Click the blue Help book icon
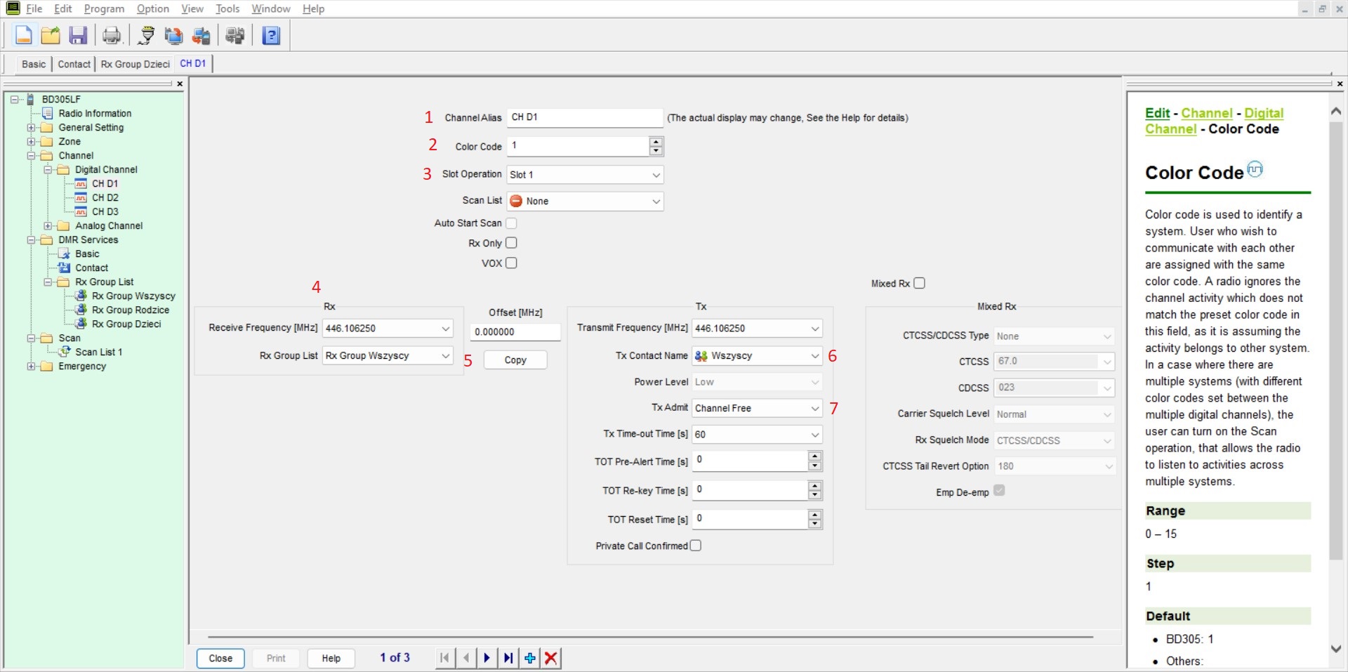This screenshot has height=672, width=1348. [271, 35]
